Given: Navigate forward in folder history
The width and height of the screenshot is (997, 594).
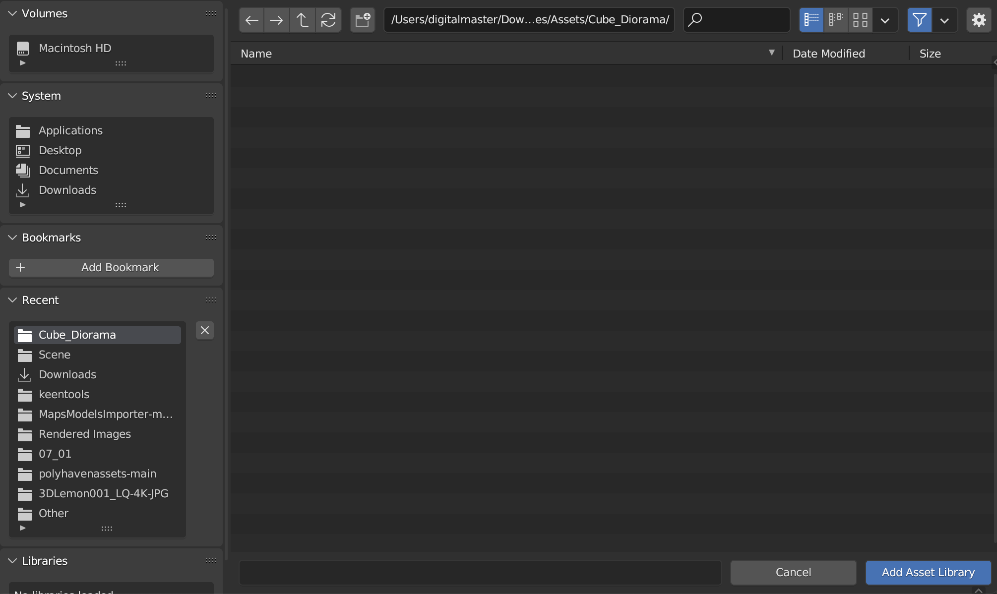Looking at the screenshot, I should [x=276, y=20].
